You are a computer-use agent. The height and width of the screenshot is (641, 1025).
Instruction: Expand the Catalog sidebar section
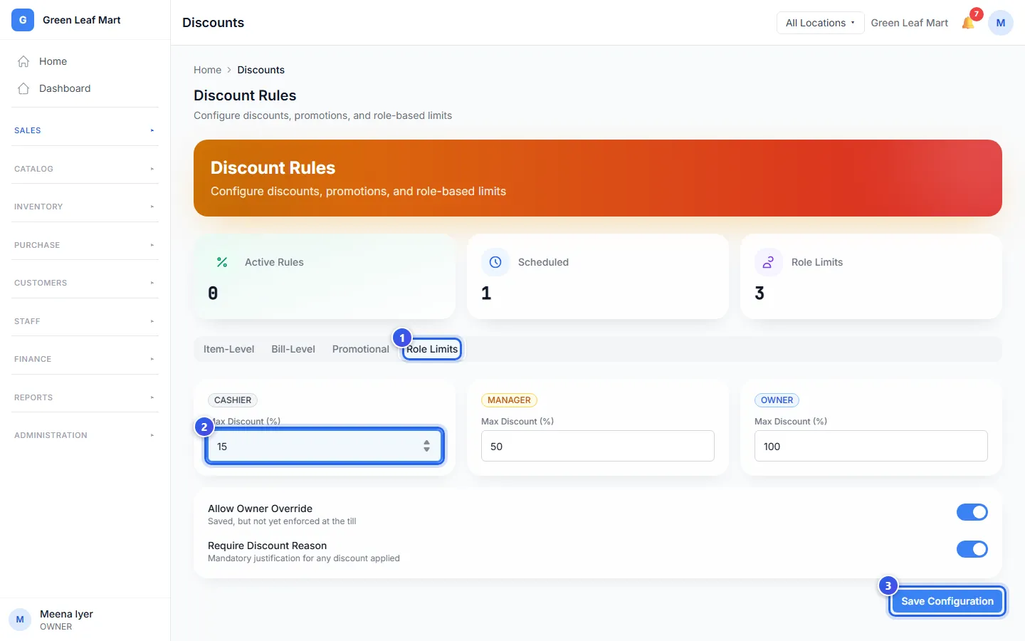[85, 169]
